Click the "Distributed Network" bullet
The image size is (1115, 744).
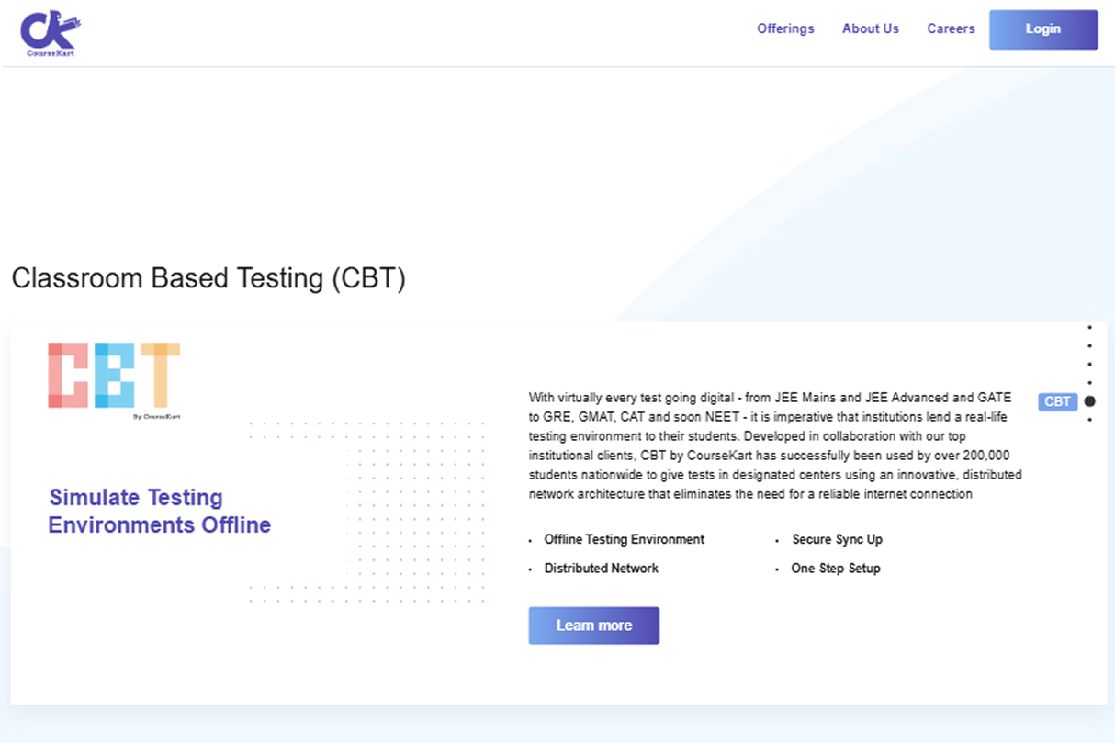coord(602,569)
